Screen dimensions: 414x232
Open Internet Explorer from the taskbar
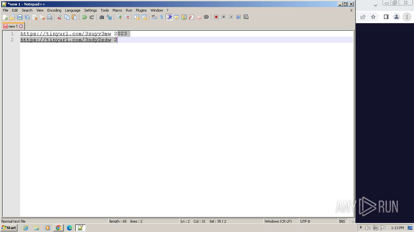(x=26, y=228)
